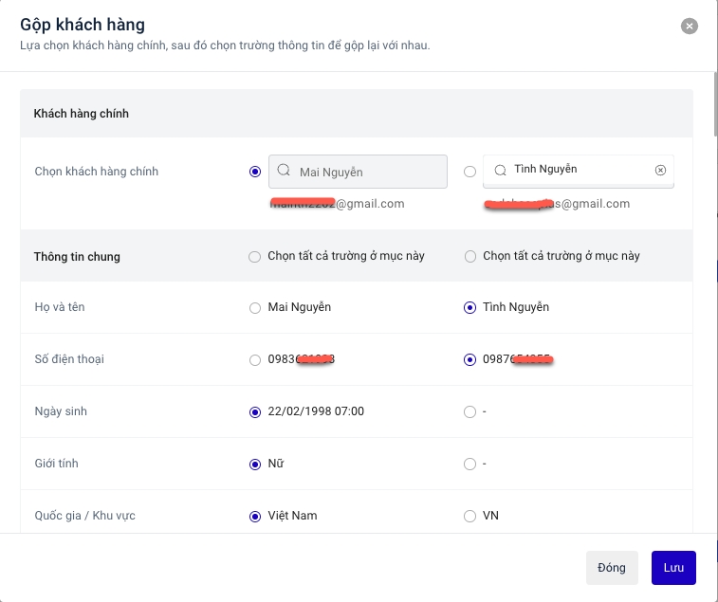Screen dimensions: 718x602
Task: Select Tình Nguyễn as main customer
Action: [x=469, y=172]
